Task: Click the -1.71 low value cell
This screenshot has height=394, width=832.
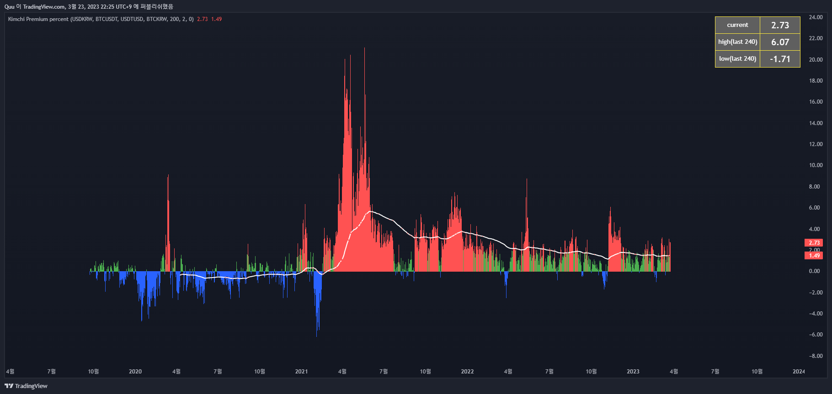Action: pyautogui.click(x=780, y=59)
